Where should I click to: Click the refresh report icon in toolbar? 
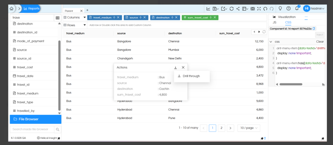pyautogui.click(x=231, y=9)
